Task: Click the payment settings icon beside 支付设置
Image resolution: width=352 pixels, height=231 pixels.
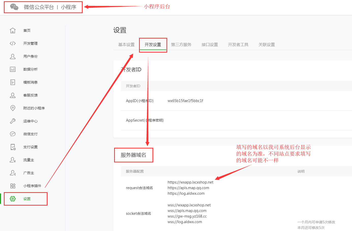Action: [x=13, y=147]
